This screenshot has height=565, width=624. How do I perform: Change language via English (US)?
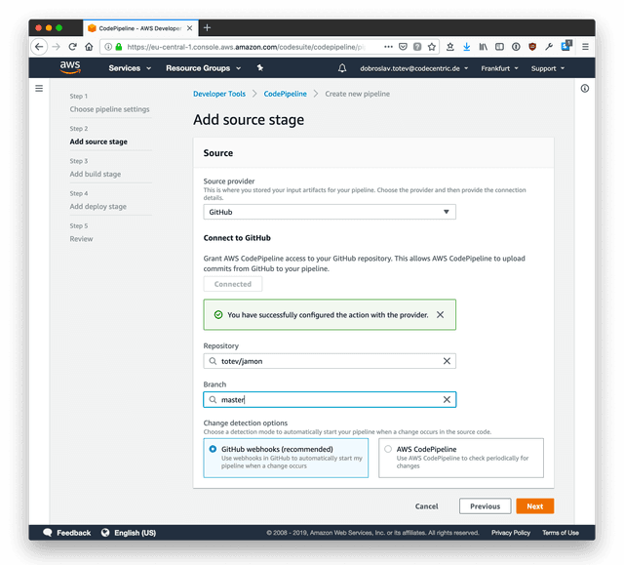(135, 533)
